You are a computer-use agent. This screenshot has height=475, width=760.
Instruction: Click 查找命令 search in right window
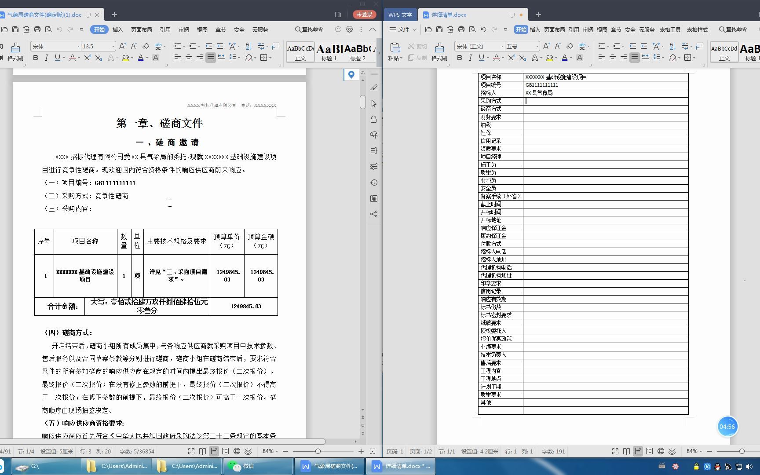pyautogui.click(x=733, y=29)
